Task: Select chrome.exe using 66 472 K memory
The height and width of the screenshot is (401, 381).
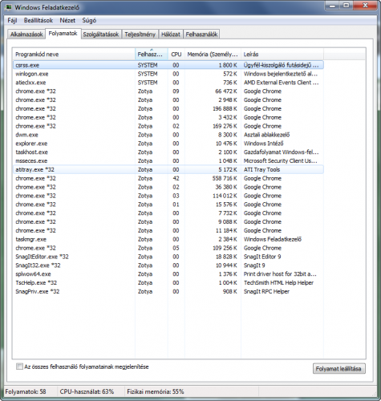Action: (168, 91)
